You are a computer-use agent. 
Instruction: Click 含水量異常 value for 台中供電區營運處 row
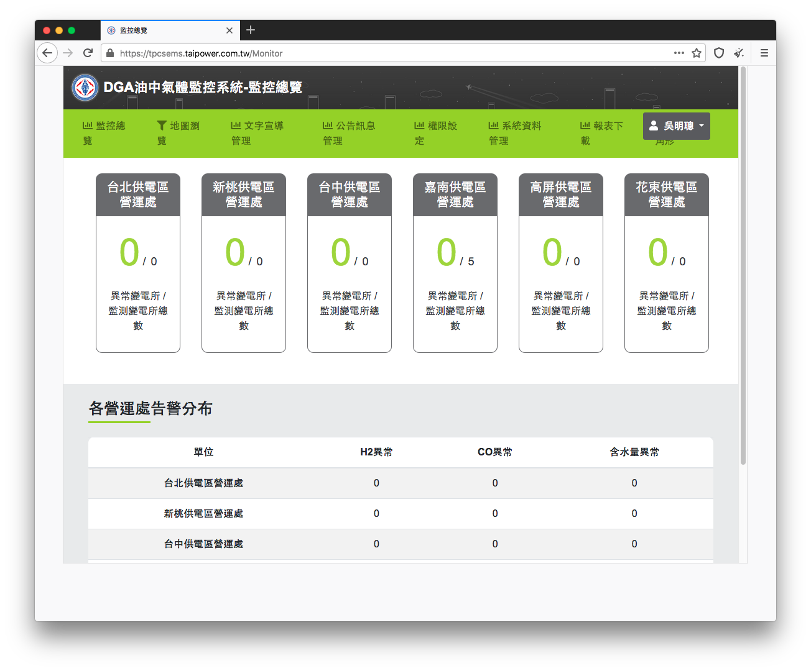coord(634,544)
